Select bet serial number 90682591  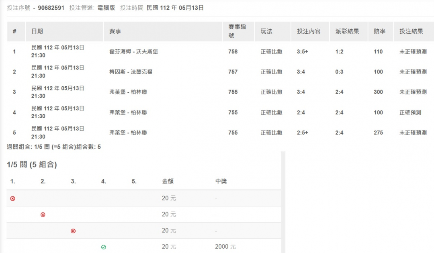point(51,8)
